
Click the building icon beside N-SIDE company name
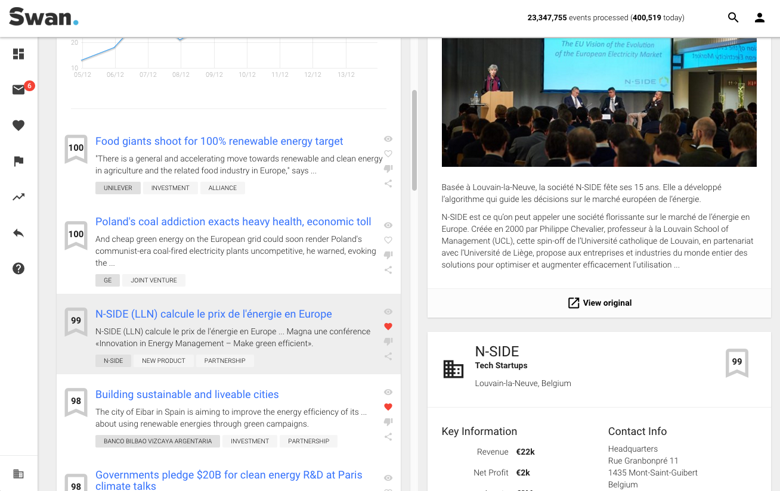[x=453, y=369]
